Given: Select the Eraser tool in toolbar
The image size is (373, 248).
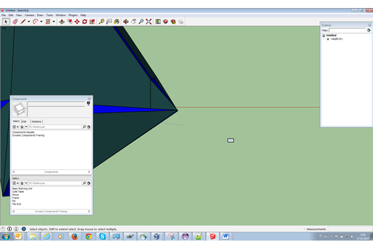Looking at the screenshot, I should tap(15, 22).
